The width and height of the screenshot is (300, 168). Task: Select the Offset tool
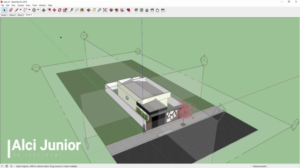49,10
